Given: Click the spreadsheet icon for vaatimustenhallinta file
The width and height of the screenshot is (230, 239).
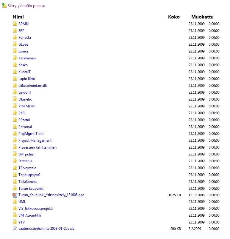Looking at the screenshot, I should point(15,229).
